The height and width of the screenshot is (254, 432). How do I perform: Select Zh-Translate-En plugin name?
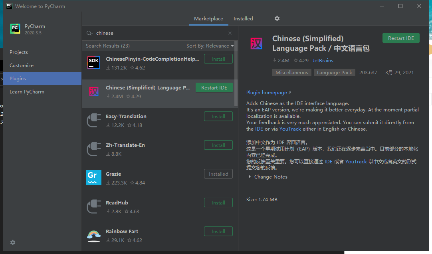tap(125, 145)
